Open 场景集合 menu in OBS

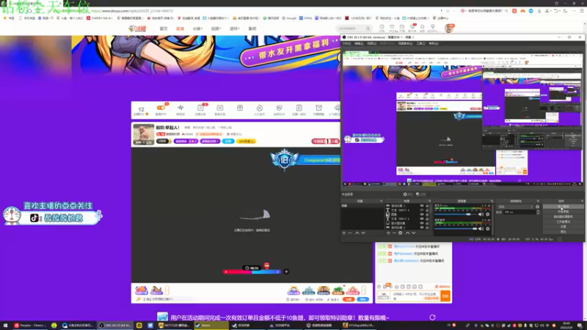pos(405,43)
